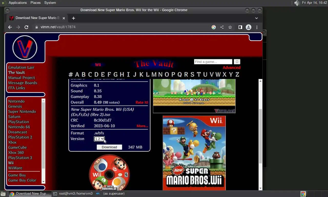Click the Find a game search field
The height and width of the screenshot is (197, 328).
coord(213,62)
